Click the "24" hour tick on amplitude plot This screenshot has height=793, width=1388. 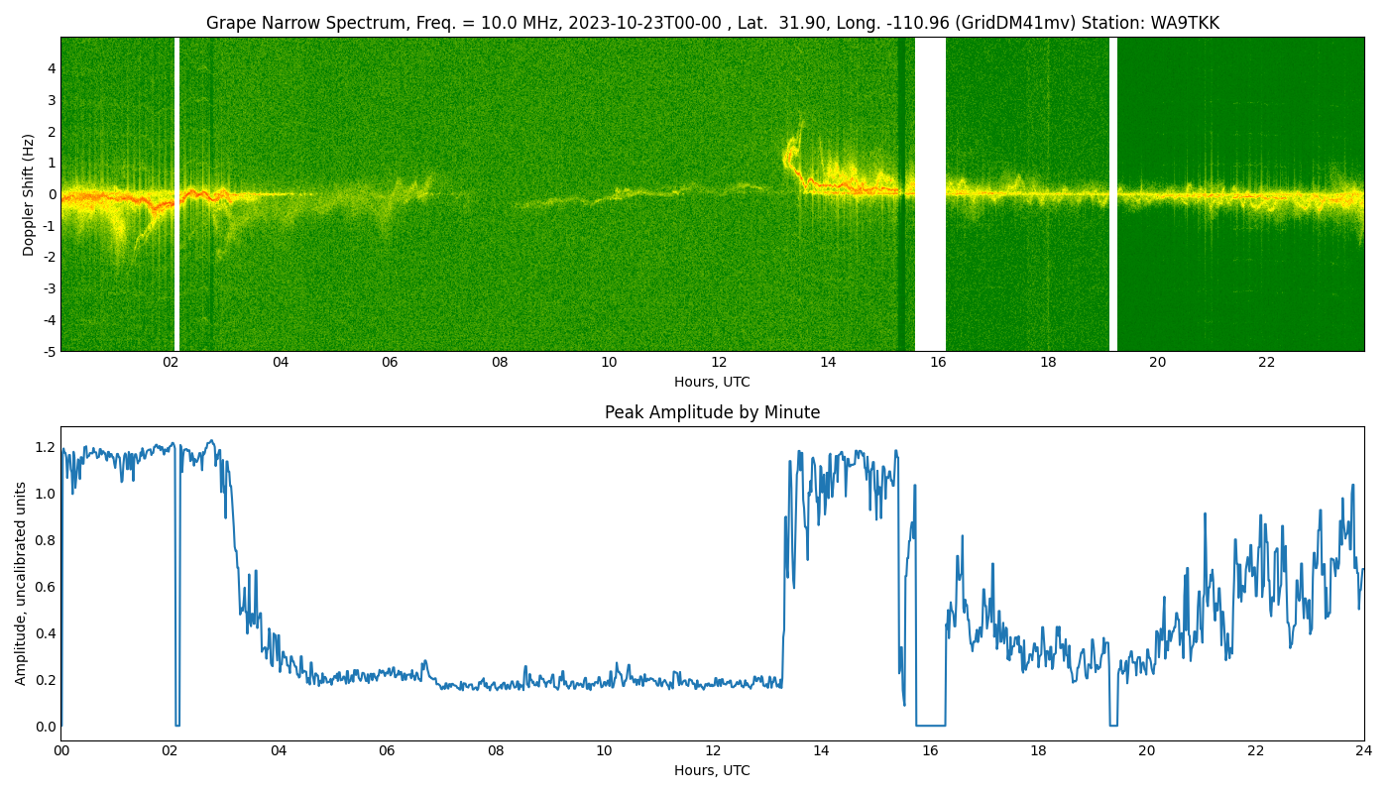(x=1363, y=751)
